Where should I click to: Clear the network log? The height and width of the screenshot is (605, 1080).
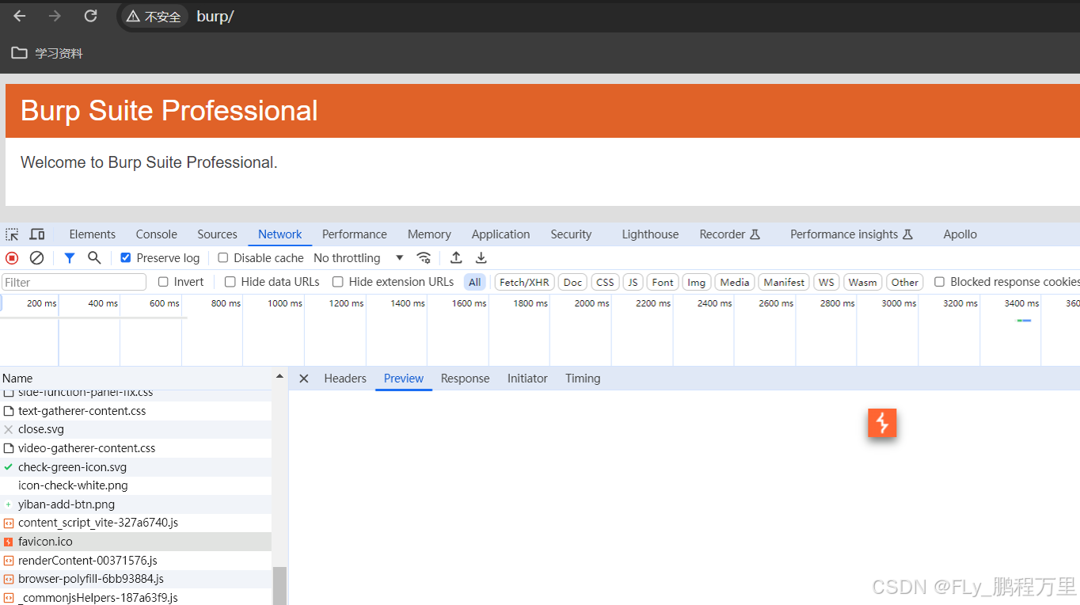pos(36,258)
